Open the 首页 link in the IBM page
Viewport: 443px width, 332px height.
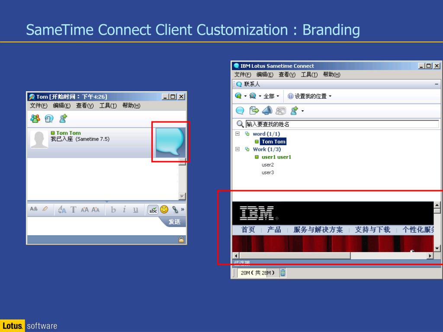[x=248, y=230]
